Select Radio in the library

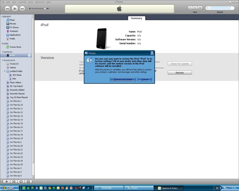pos(12,38)
